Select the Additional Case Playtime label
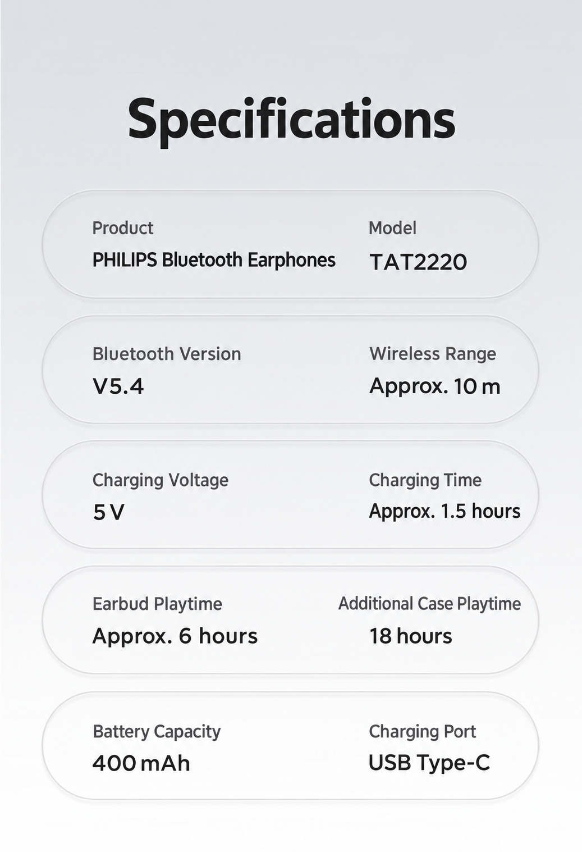Viewport: 582px width, 852px height. pyautogui.click(x=429, y=604)
